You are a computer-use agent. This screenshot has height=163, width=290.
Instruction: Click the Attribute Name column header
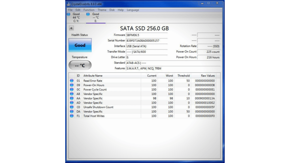point(112,76)
